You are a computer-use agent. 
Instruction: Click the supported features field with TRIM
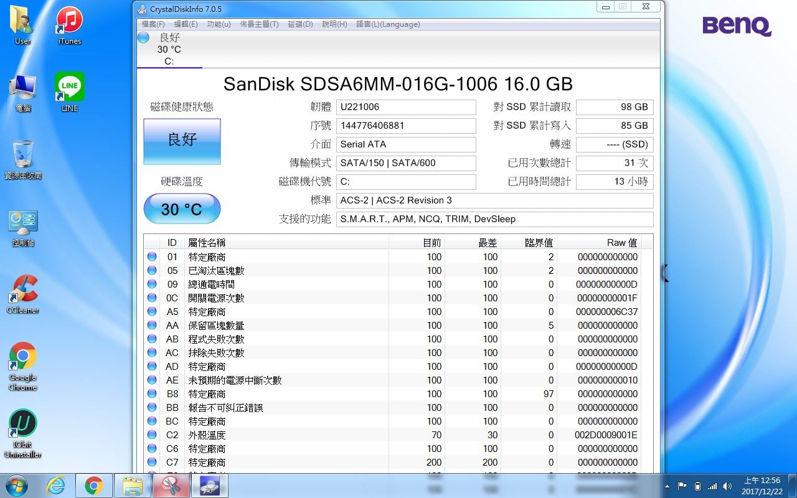(x=494, y=219)
